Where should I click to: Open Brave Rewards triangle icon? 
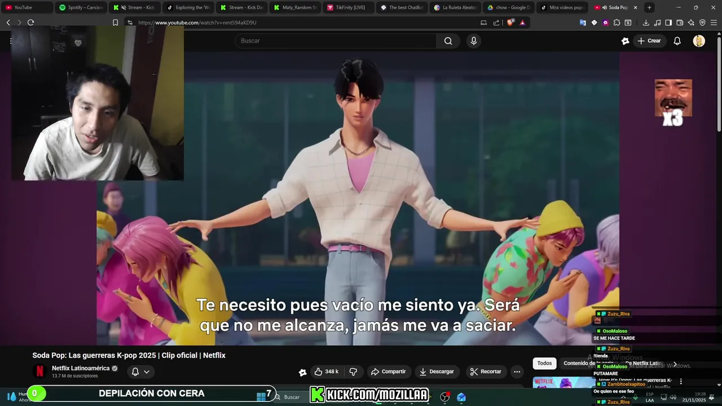[522, 23]
